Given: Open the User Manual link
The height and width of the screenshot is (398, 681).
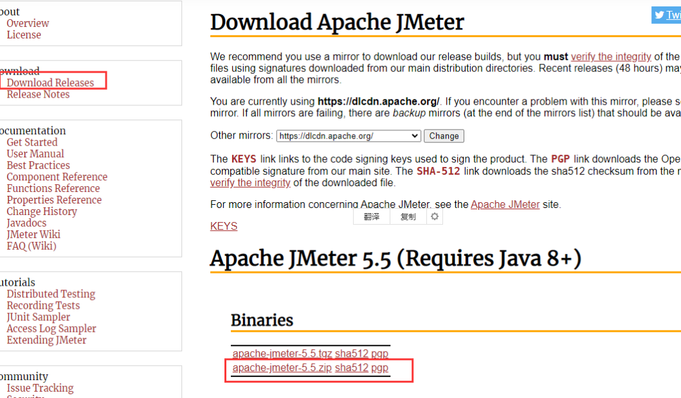Looking at the screenshot, I should tap(35, 154).
